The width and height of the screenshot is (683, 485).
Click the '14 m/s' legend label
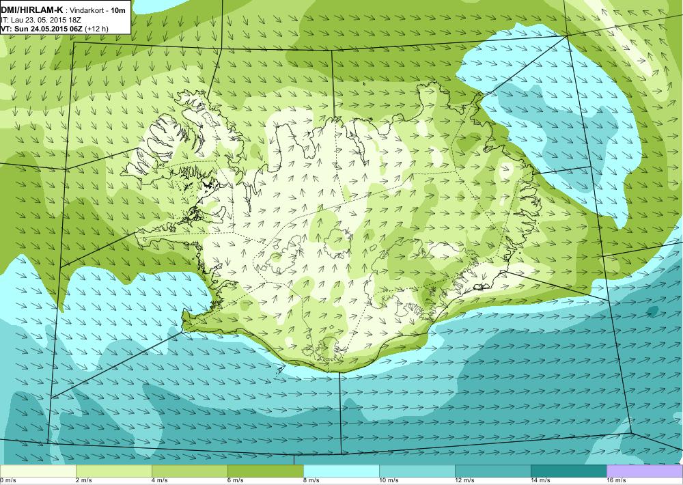(x=540, y=481)
